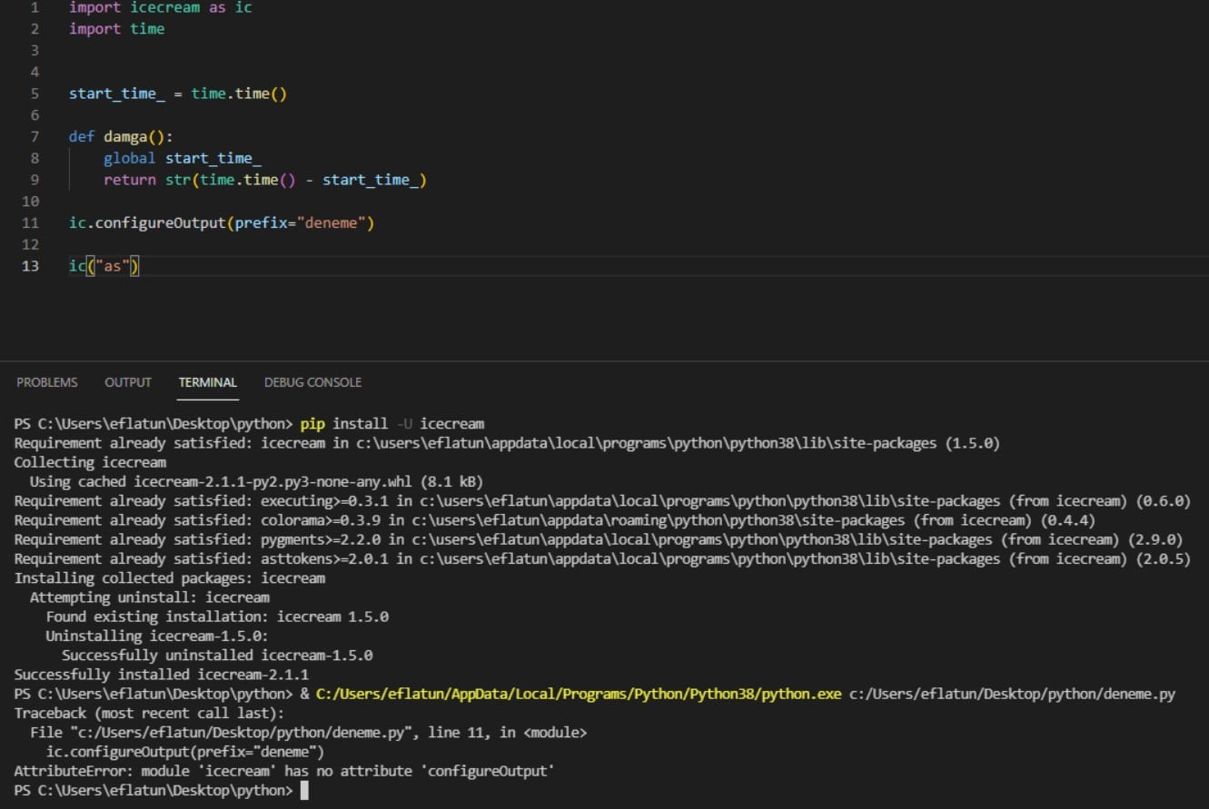The image size is (1209, 809).
Task: Click 'Successfully installed icecream-2.1.1' line
Action: point(162,675)
